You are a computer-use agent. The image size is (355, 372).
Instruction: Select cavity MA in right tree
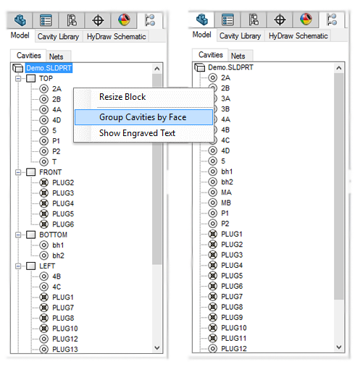[x=226, y=193]
